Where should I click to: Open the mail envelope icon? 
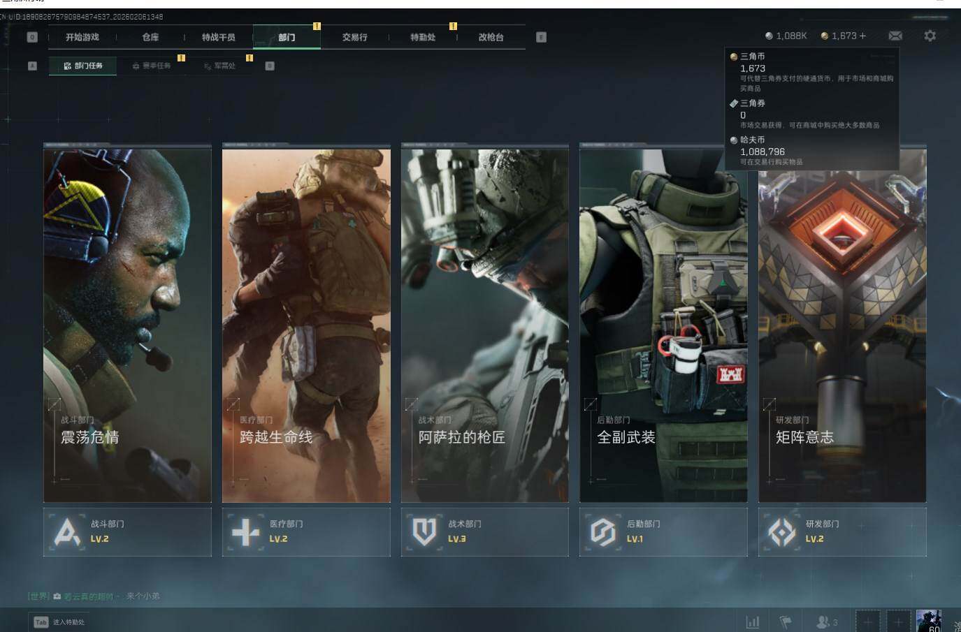tap(895, 36)
